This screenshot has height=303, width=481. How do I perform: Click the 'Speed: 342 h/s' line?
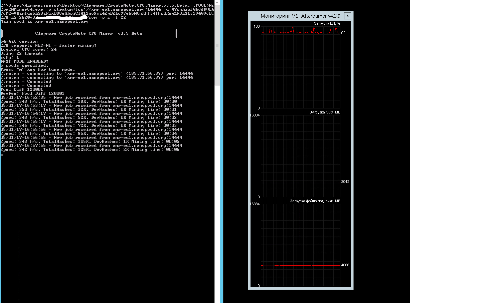coord(90,149)
